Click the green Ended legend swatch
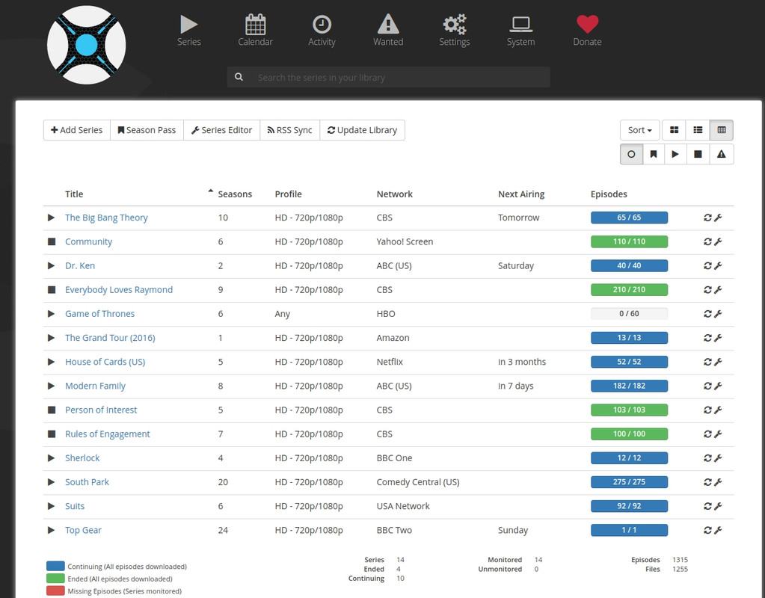Image resolution: width=765 pixels, height=598 pixels. (55, 578)
